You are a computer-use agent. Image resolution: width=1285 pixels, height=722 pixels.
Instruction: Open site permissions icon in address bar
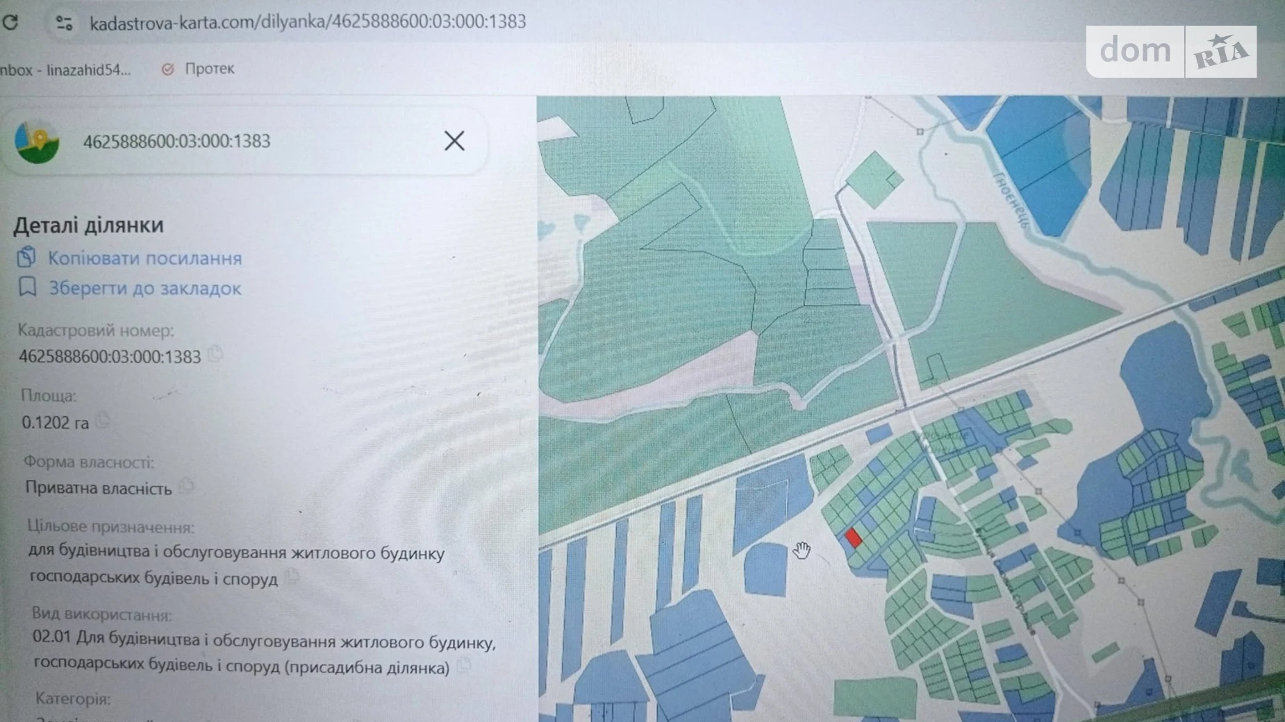coord(63,22)
